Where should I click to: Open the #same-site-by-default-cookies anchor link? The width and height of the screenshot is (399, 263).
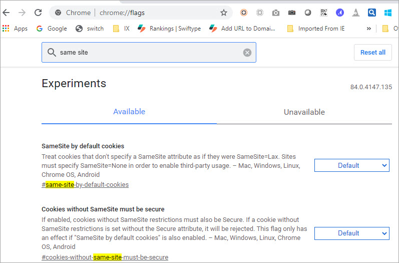(x=85, y=184)
